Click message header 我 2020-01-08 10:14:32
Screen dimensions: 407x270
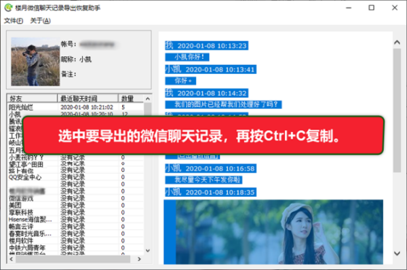pyautogui.click(x=207, y=93)
